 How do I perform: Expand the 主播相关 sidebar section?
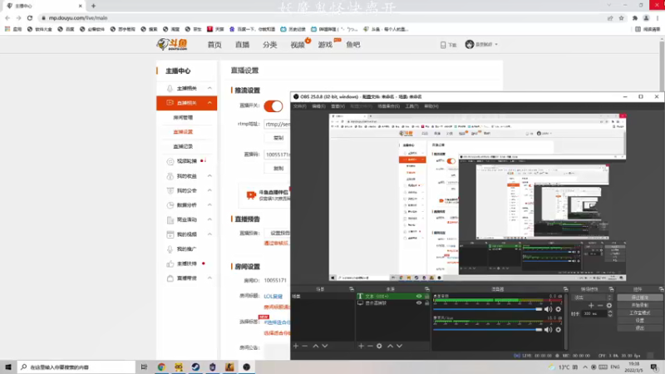209,88
